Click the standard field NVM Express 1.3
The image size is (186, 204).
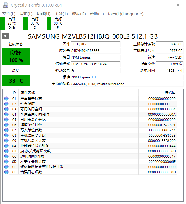click(127, 77)
